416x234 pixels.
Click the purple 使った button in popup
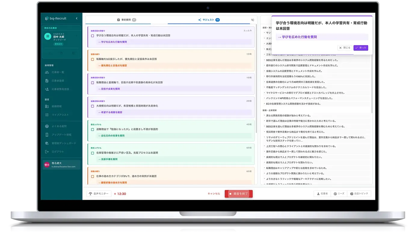tap(361, 48)
